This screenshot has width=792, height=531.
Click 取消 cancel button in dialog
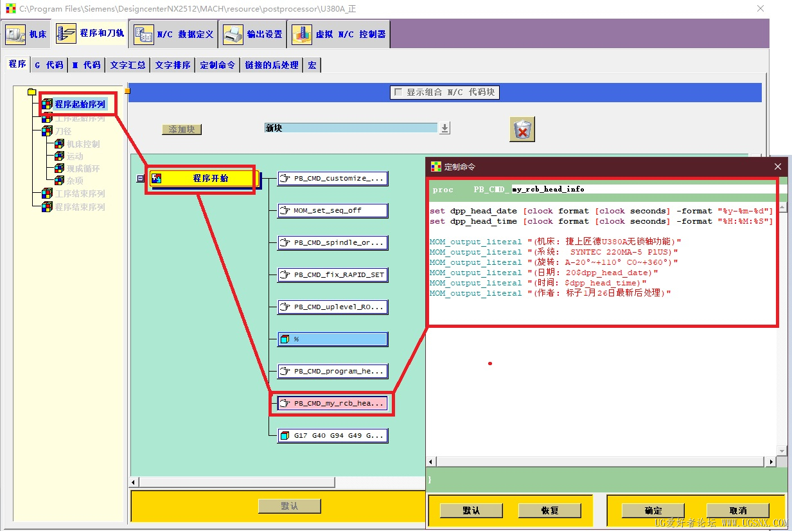click(738, 510)
